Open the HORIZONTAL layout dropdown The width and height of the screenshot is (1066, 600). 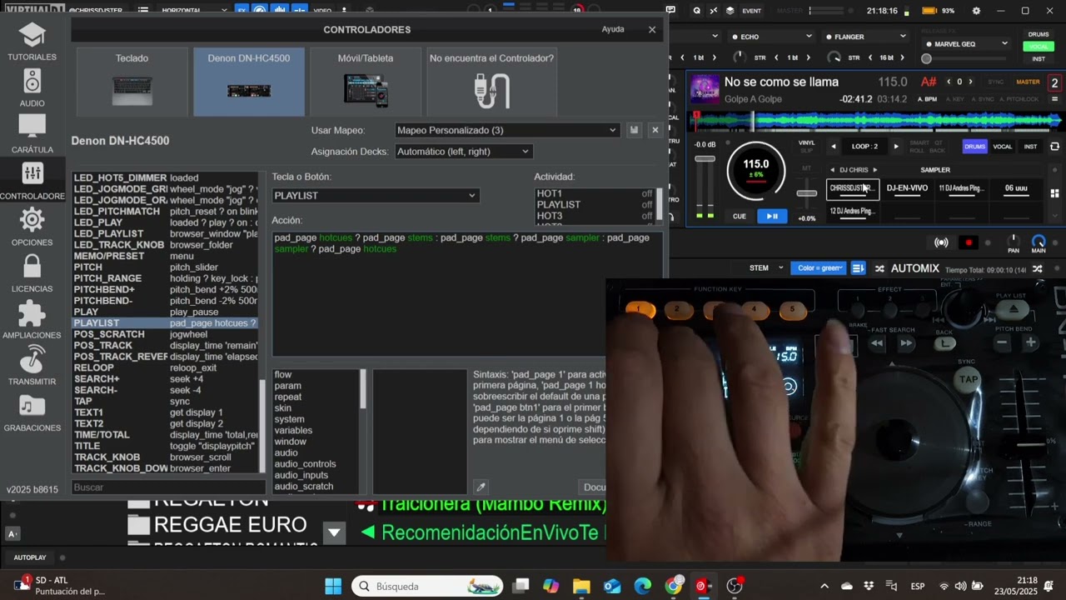pyautogui.click(x=193, y=11)
